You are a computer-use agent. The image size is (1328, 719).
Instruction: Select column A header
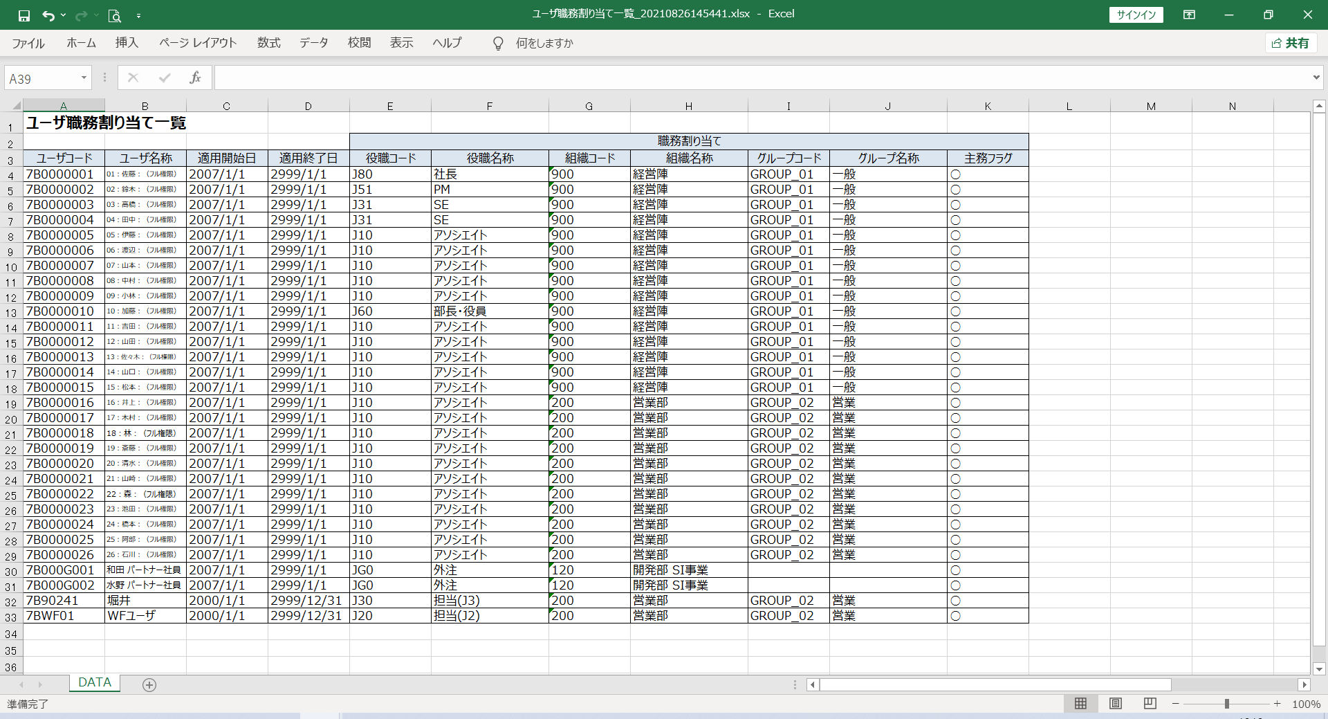[x=64, y=106]
